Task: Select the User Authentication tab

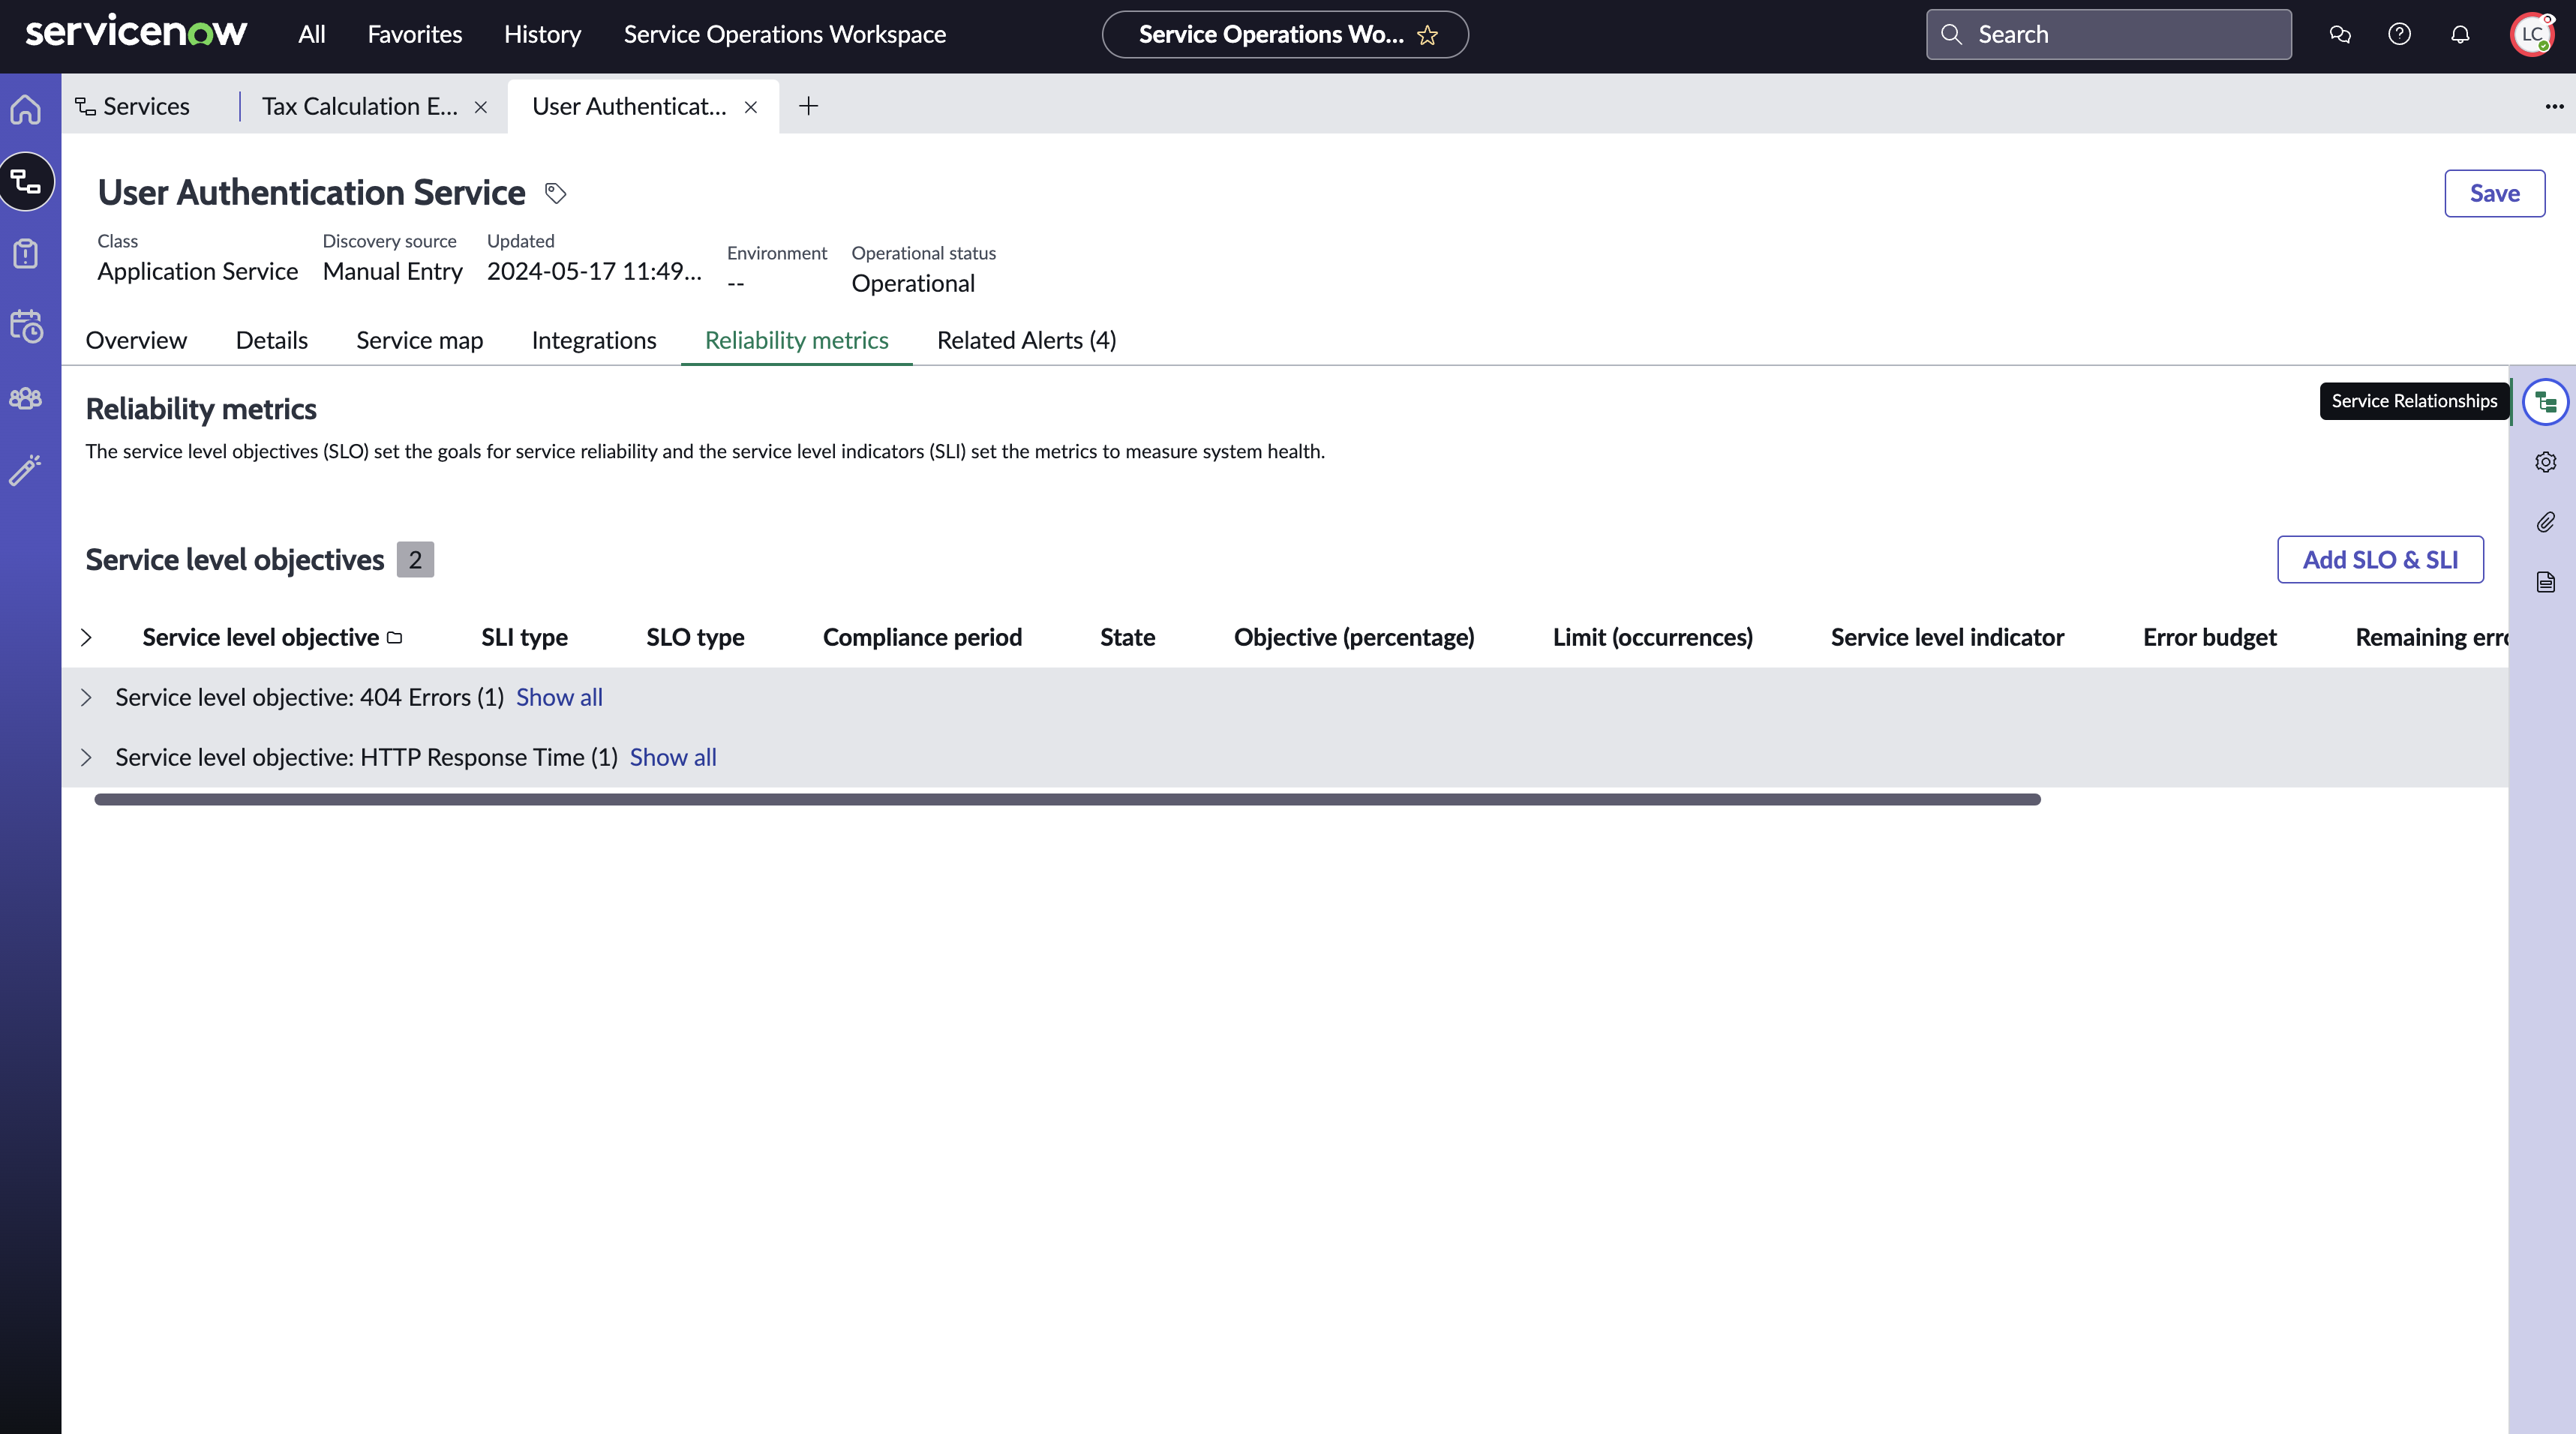Action: (629, 107)
